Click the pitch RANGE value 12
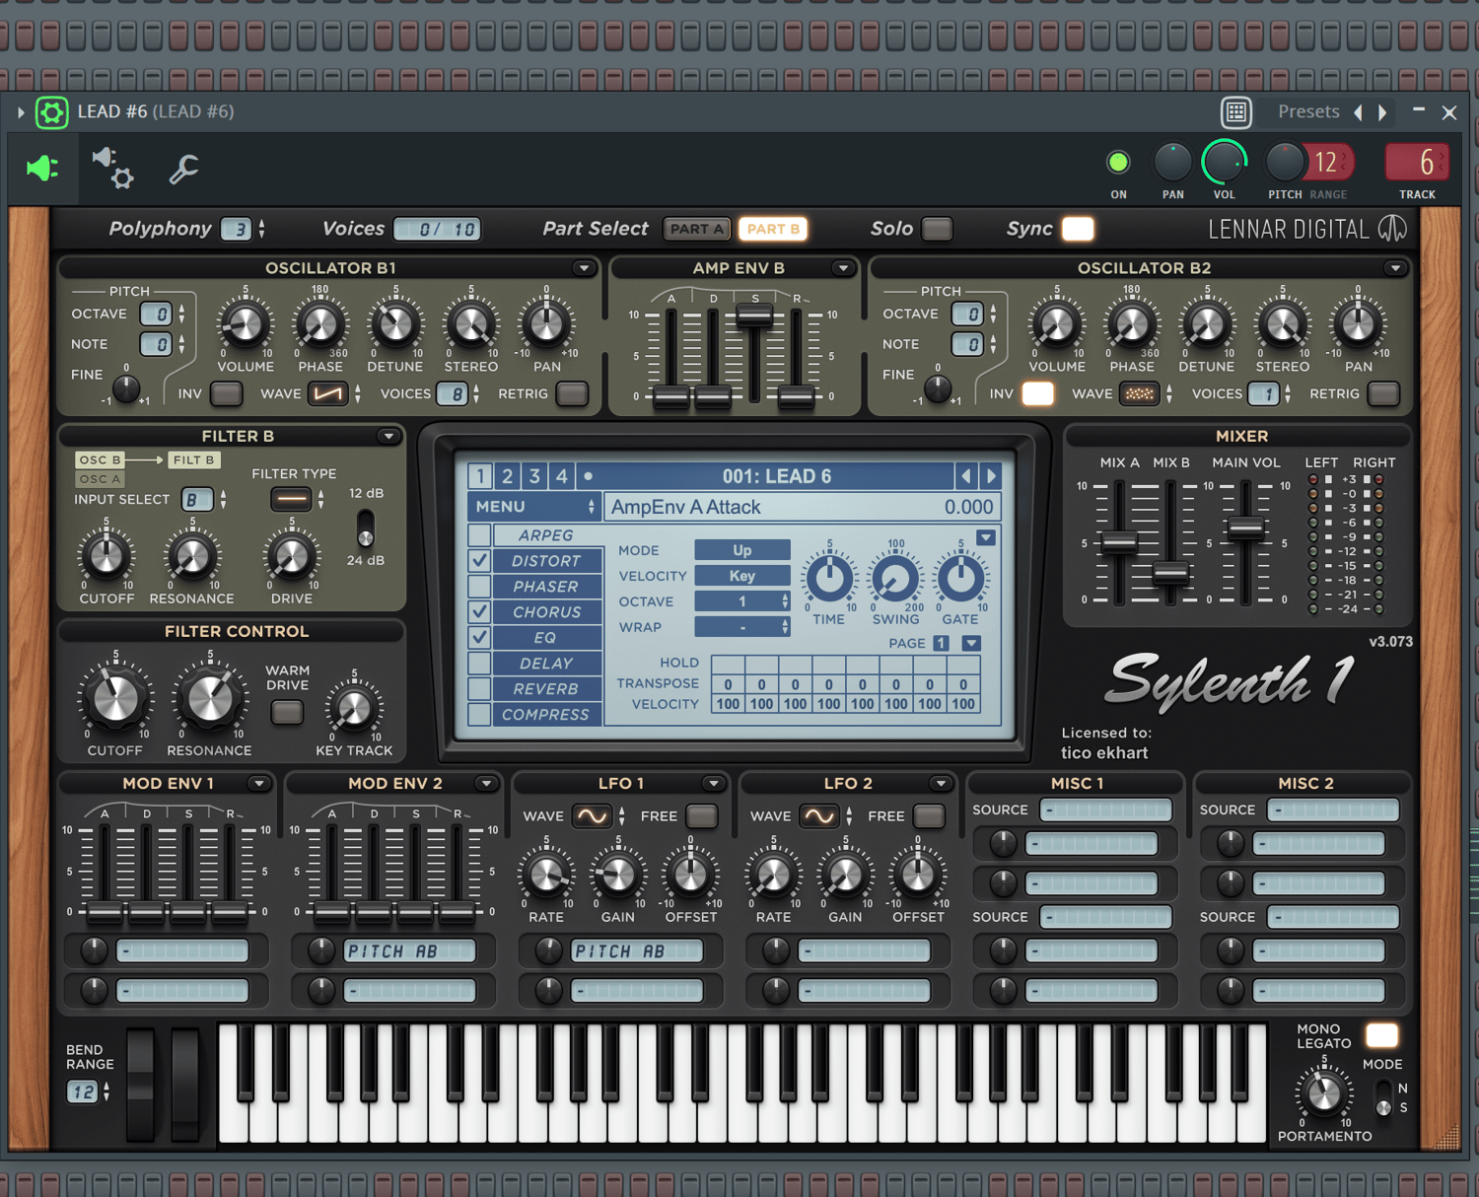 pos(1327,163)
